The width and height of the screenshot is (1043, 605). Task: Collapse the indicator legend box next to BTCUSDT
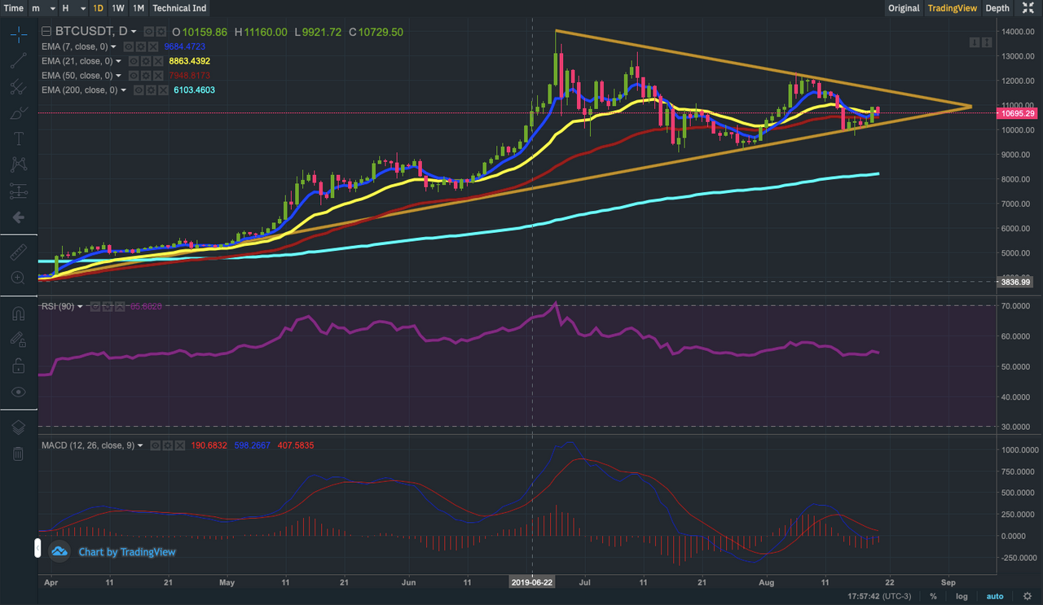(46, 31)
